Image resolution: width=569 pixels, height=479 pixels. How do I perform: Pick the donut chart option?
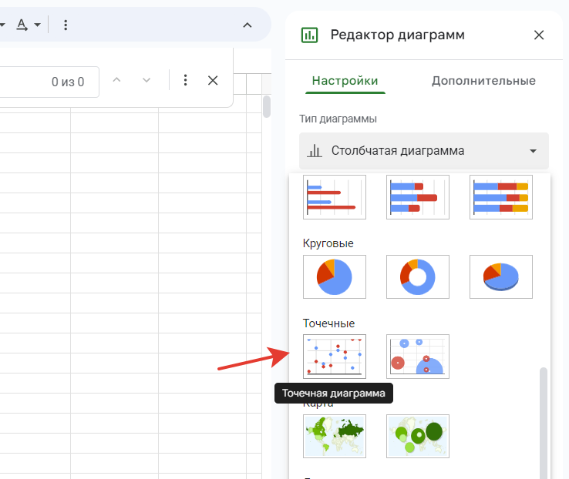coord(417,276)
